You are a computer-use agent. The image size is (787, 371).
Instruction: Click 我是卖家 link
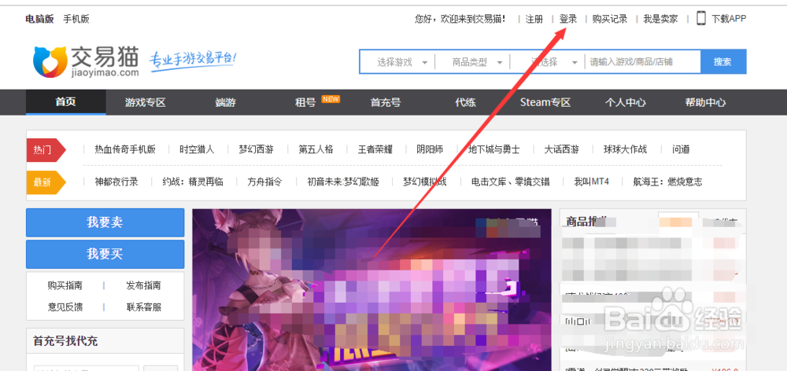pyautogui.click(x=660, y=19)
